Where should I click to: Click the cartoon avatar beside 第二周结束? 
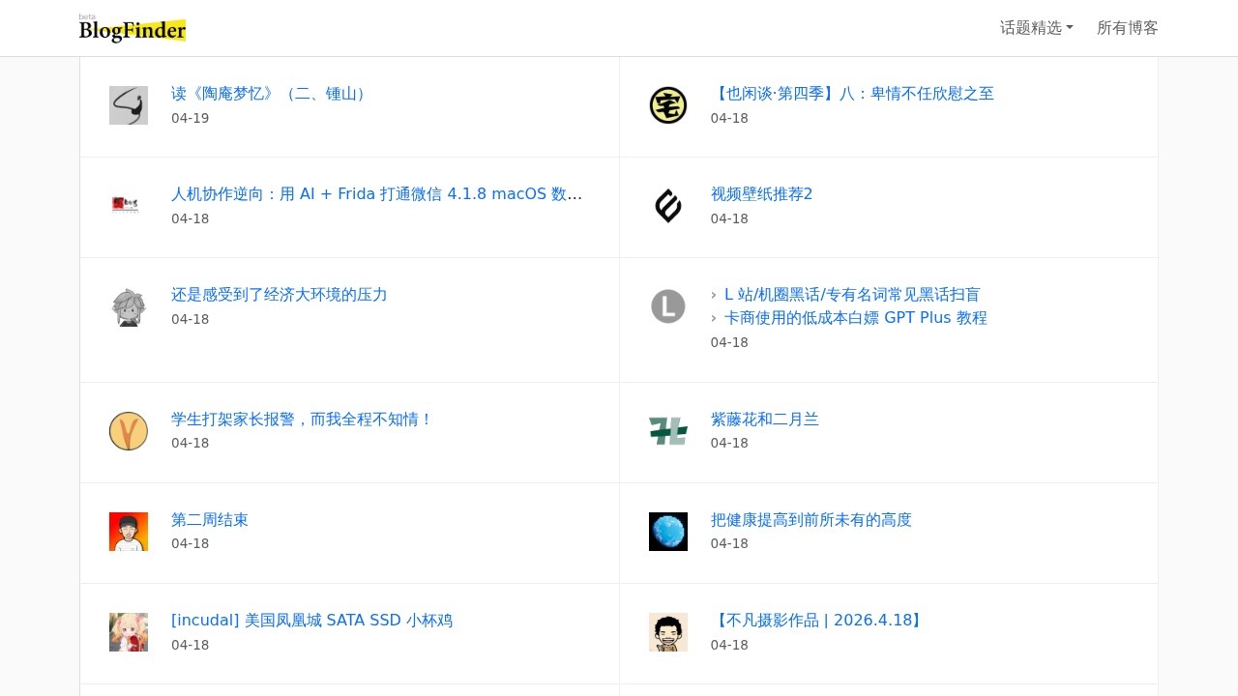pos(129,532)
